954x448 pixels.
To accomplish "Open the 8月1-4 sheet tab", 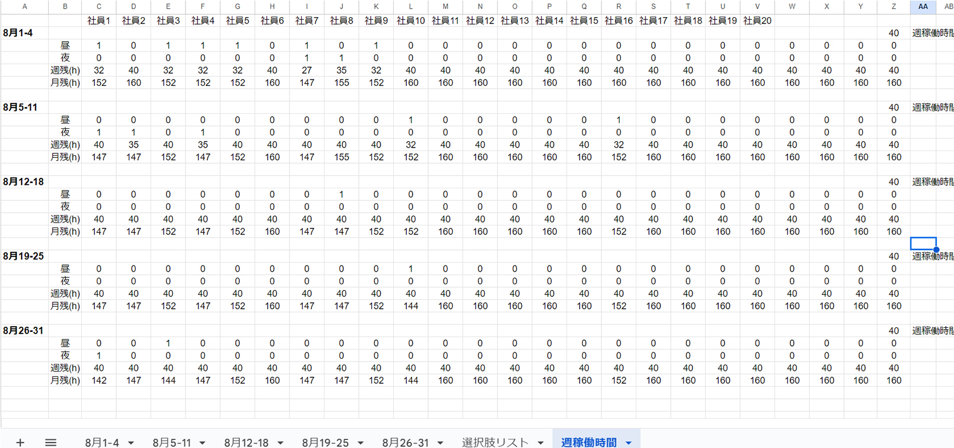I will [x=102, y=442].
